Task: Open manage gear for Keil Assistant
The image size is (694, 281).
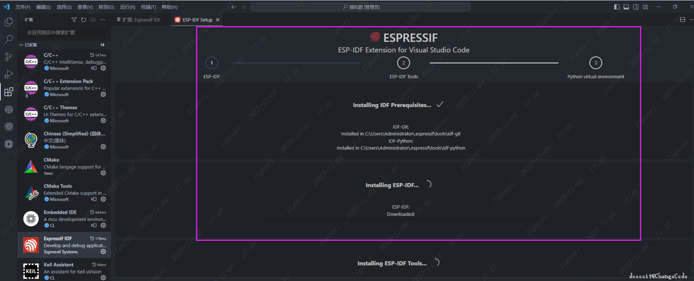Action: tap(103, 278)
